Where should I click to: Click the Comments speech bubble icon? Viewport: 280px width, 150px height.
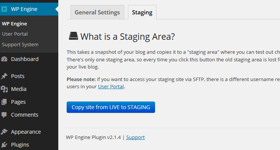tap(4, 115)
